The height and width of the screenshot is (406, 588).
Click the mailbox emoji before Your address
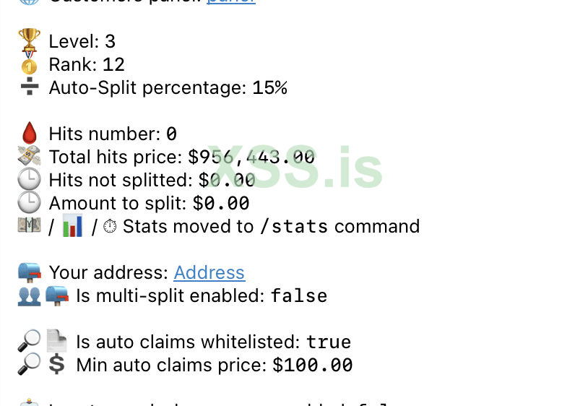coord(29,272)
